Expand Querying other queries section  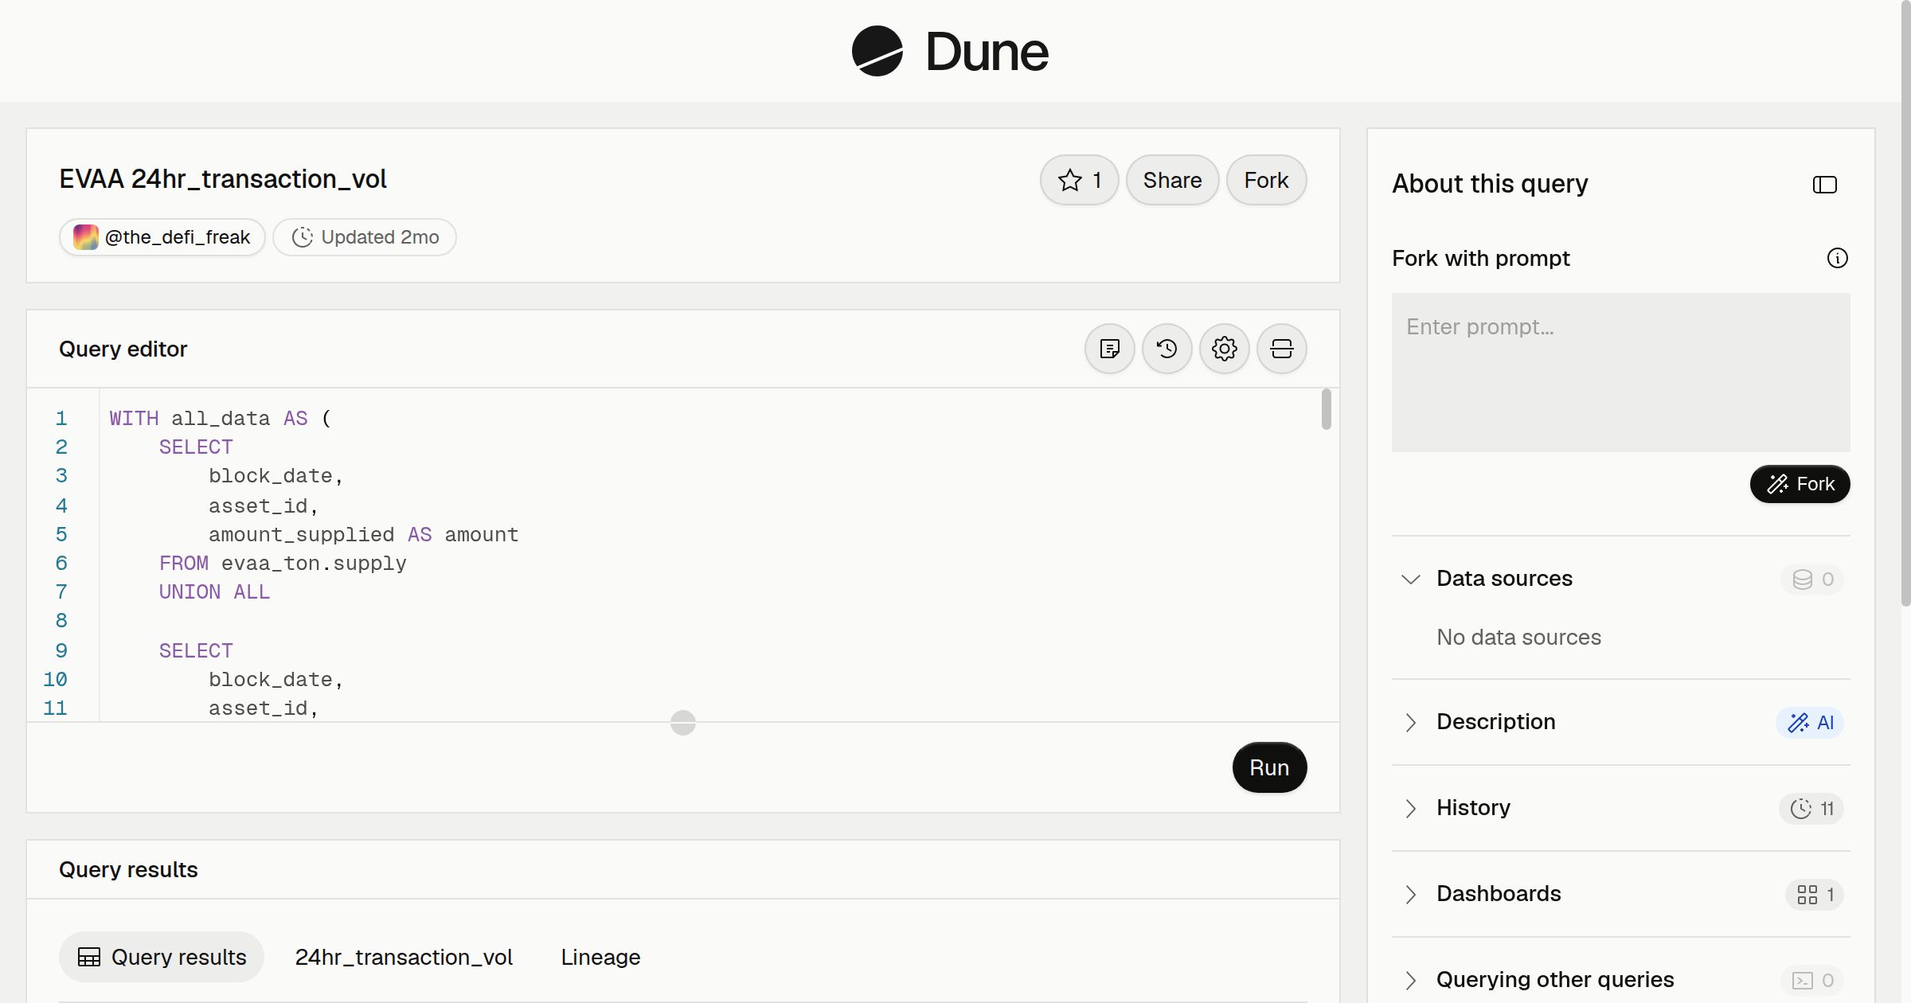[1410, 980]
